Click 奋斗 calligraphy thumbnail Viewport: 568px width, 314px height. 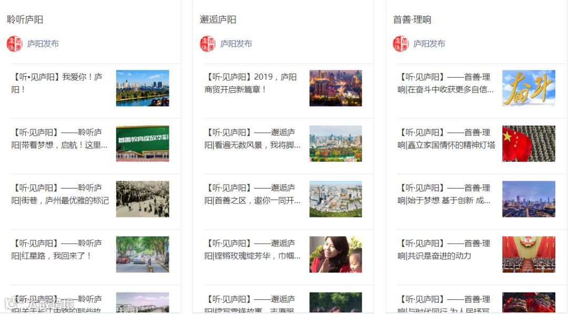pyautogui.click(x=529, y=88)
